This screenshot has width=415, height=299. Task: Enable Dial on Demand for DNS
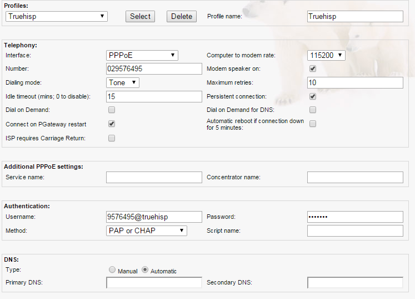tap(313, 110)
